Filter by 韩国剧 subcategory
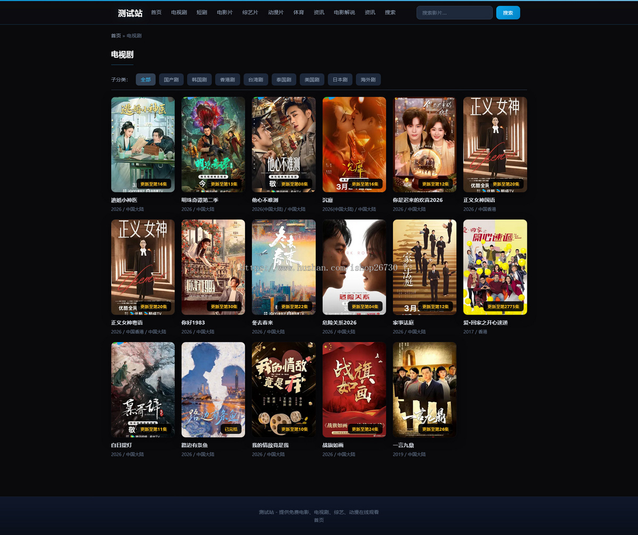Screen dimensions: 638x535 point(199,80)
